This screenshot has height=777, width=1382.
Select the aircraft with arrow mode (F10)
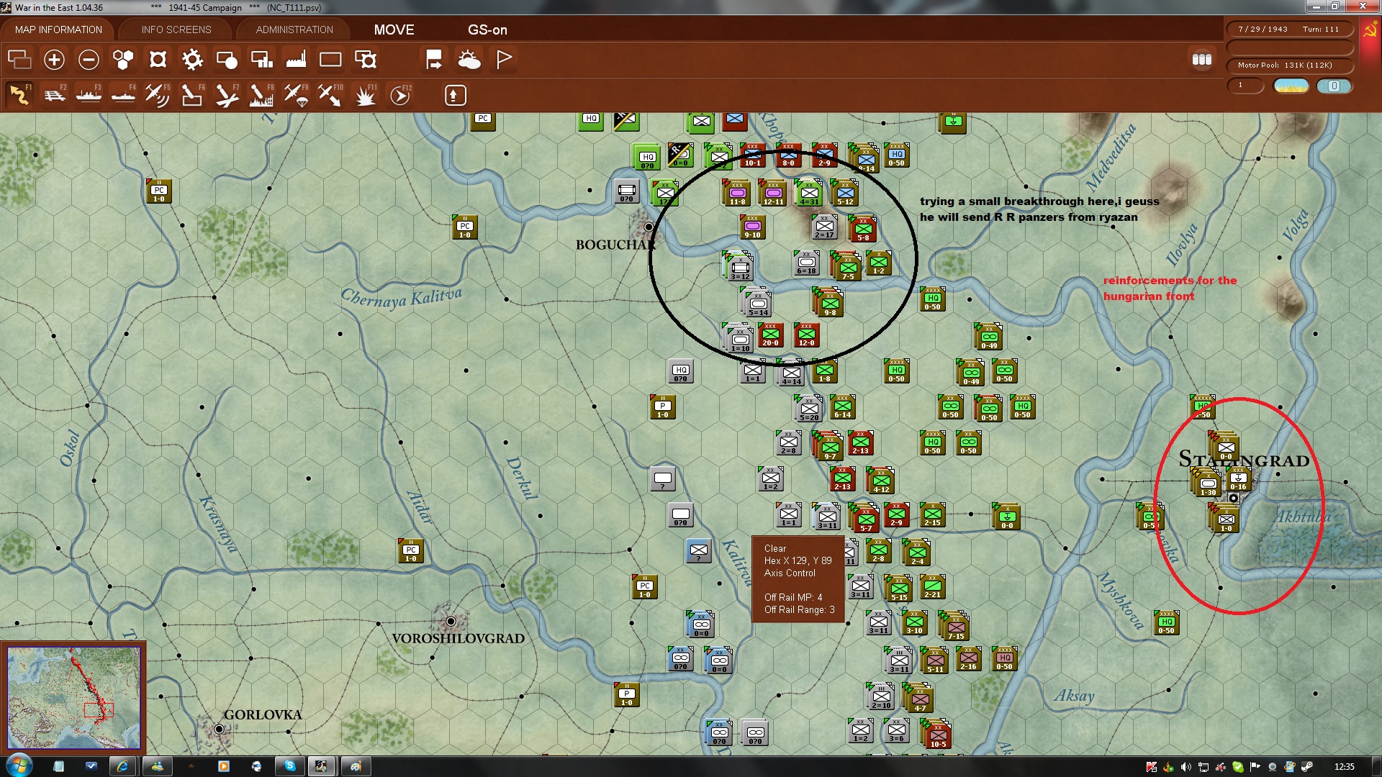coord(330,95)
